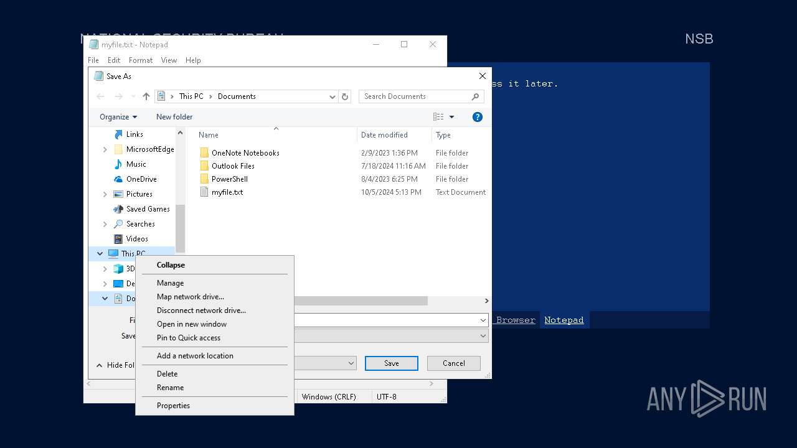Click the address bar path Documents
The height and width of the screenshot is (448, 797).
(237, 96)
